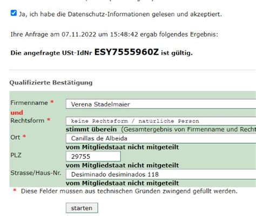Click the USt-IdNr ESY7555960Z text

(126, 52)
